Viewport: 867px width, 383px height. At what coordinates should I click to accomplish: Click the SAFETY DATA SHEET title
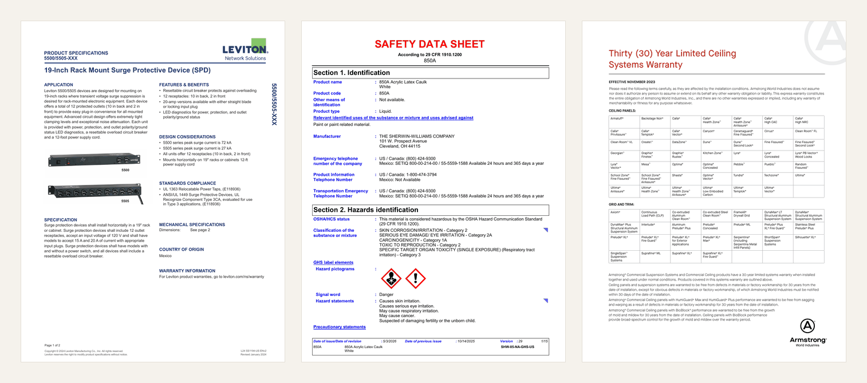pos(429,44)
